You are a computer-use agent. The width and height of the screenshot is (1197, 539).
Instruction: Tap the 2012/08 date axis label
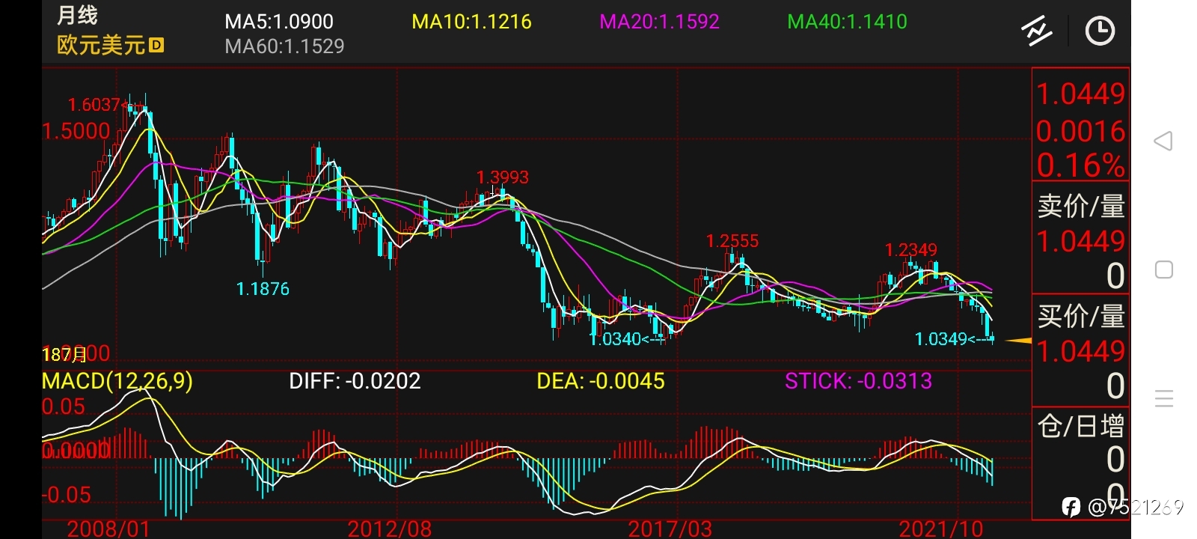390,529
